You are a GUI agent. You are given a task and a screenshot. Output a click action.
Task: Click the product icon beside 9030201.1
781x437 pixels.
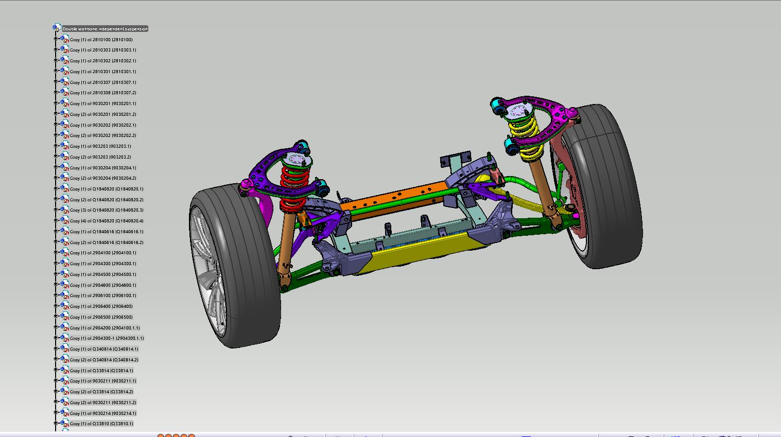coord(65,103)
